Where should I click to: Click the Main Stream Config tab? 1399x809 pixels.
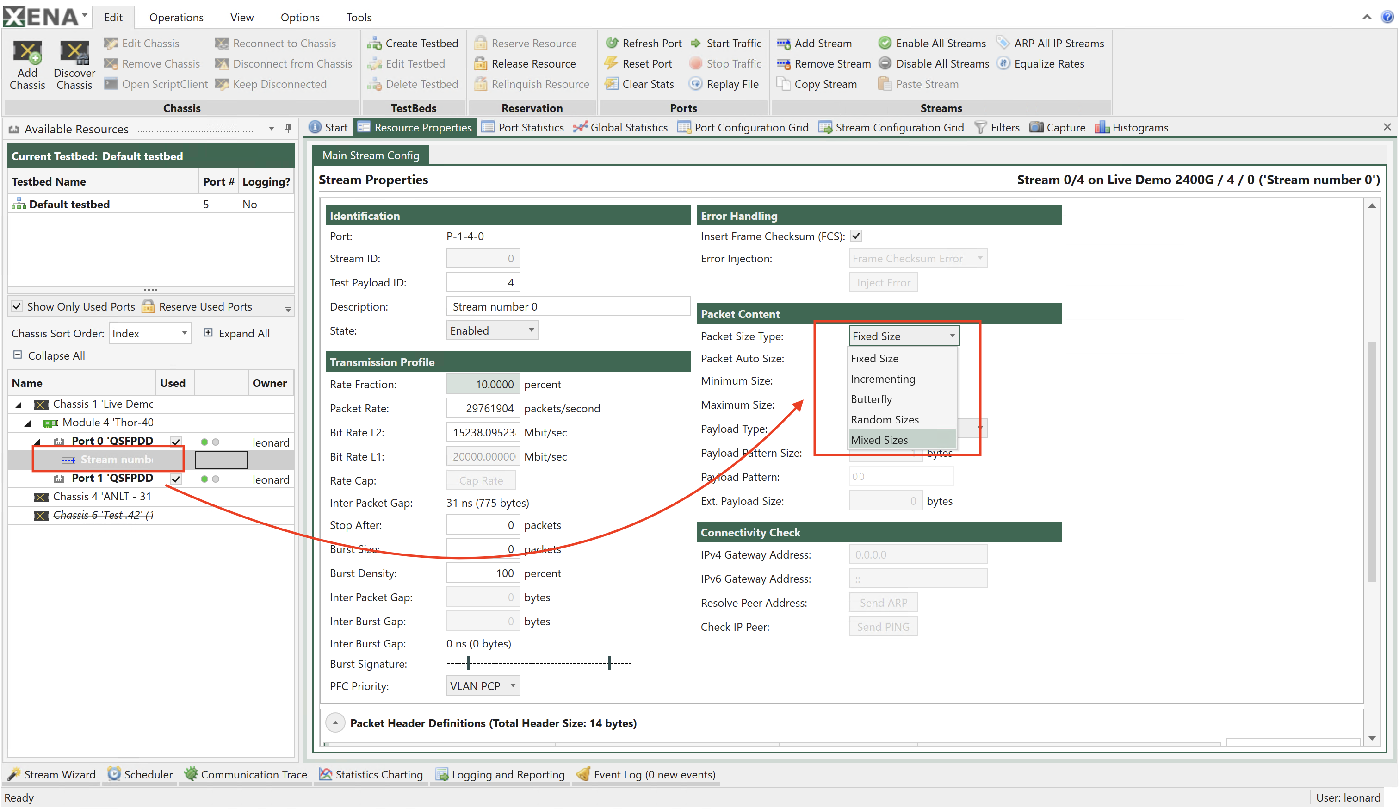371,156
